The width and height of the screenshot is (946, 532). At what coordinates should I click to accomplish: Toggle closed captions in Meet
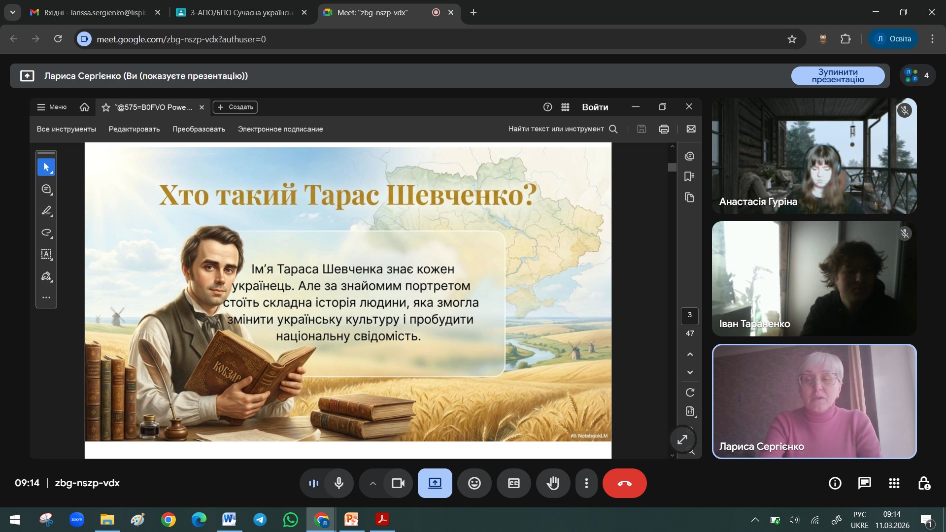coord(513,483)
